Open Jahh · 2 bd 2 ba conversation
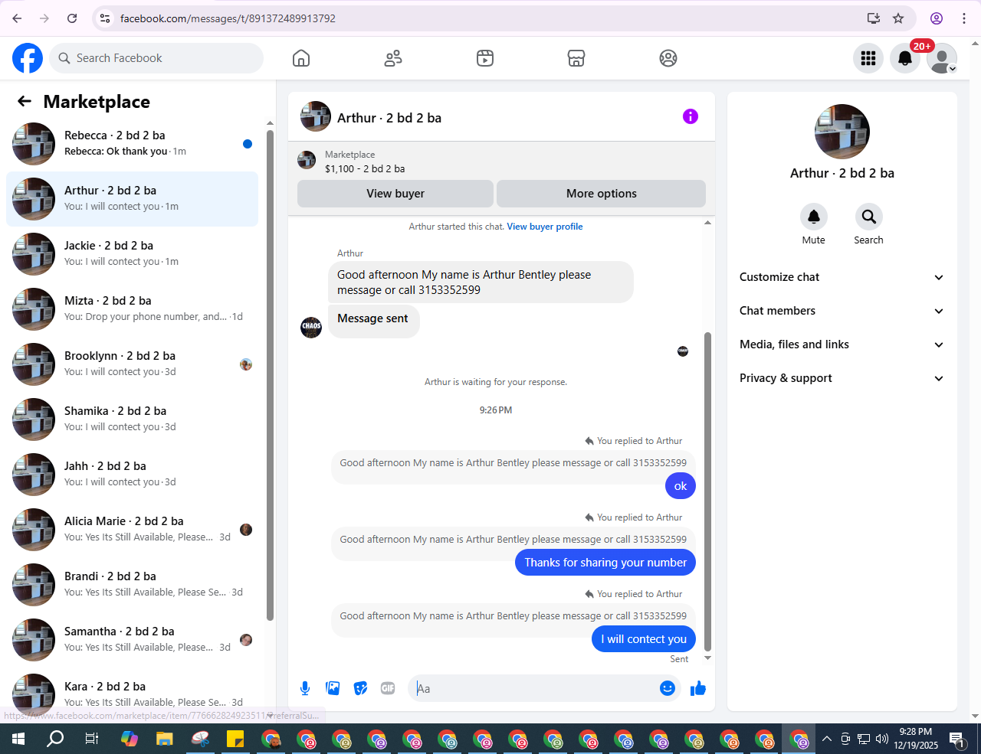 (x=132, y=475)
